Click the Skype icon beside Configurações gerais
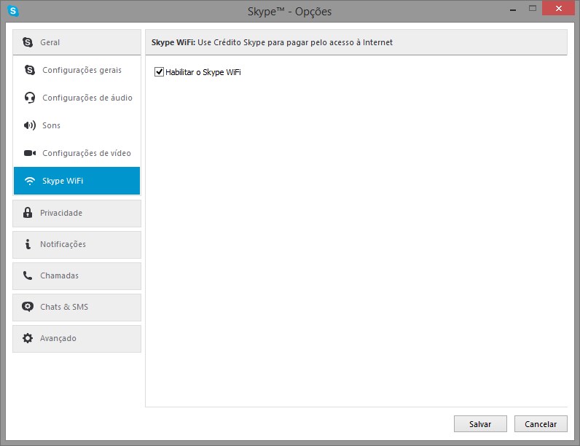Image resolution: width=580 pixels, height=446 pixels. (x=30, y=70)
